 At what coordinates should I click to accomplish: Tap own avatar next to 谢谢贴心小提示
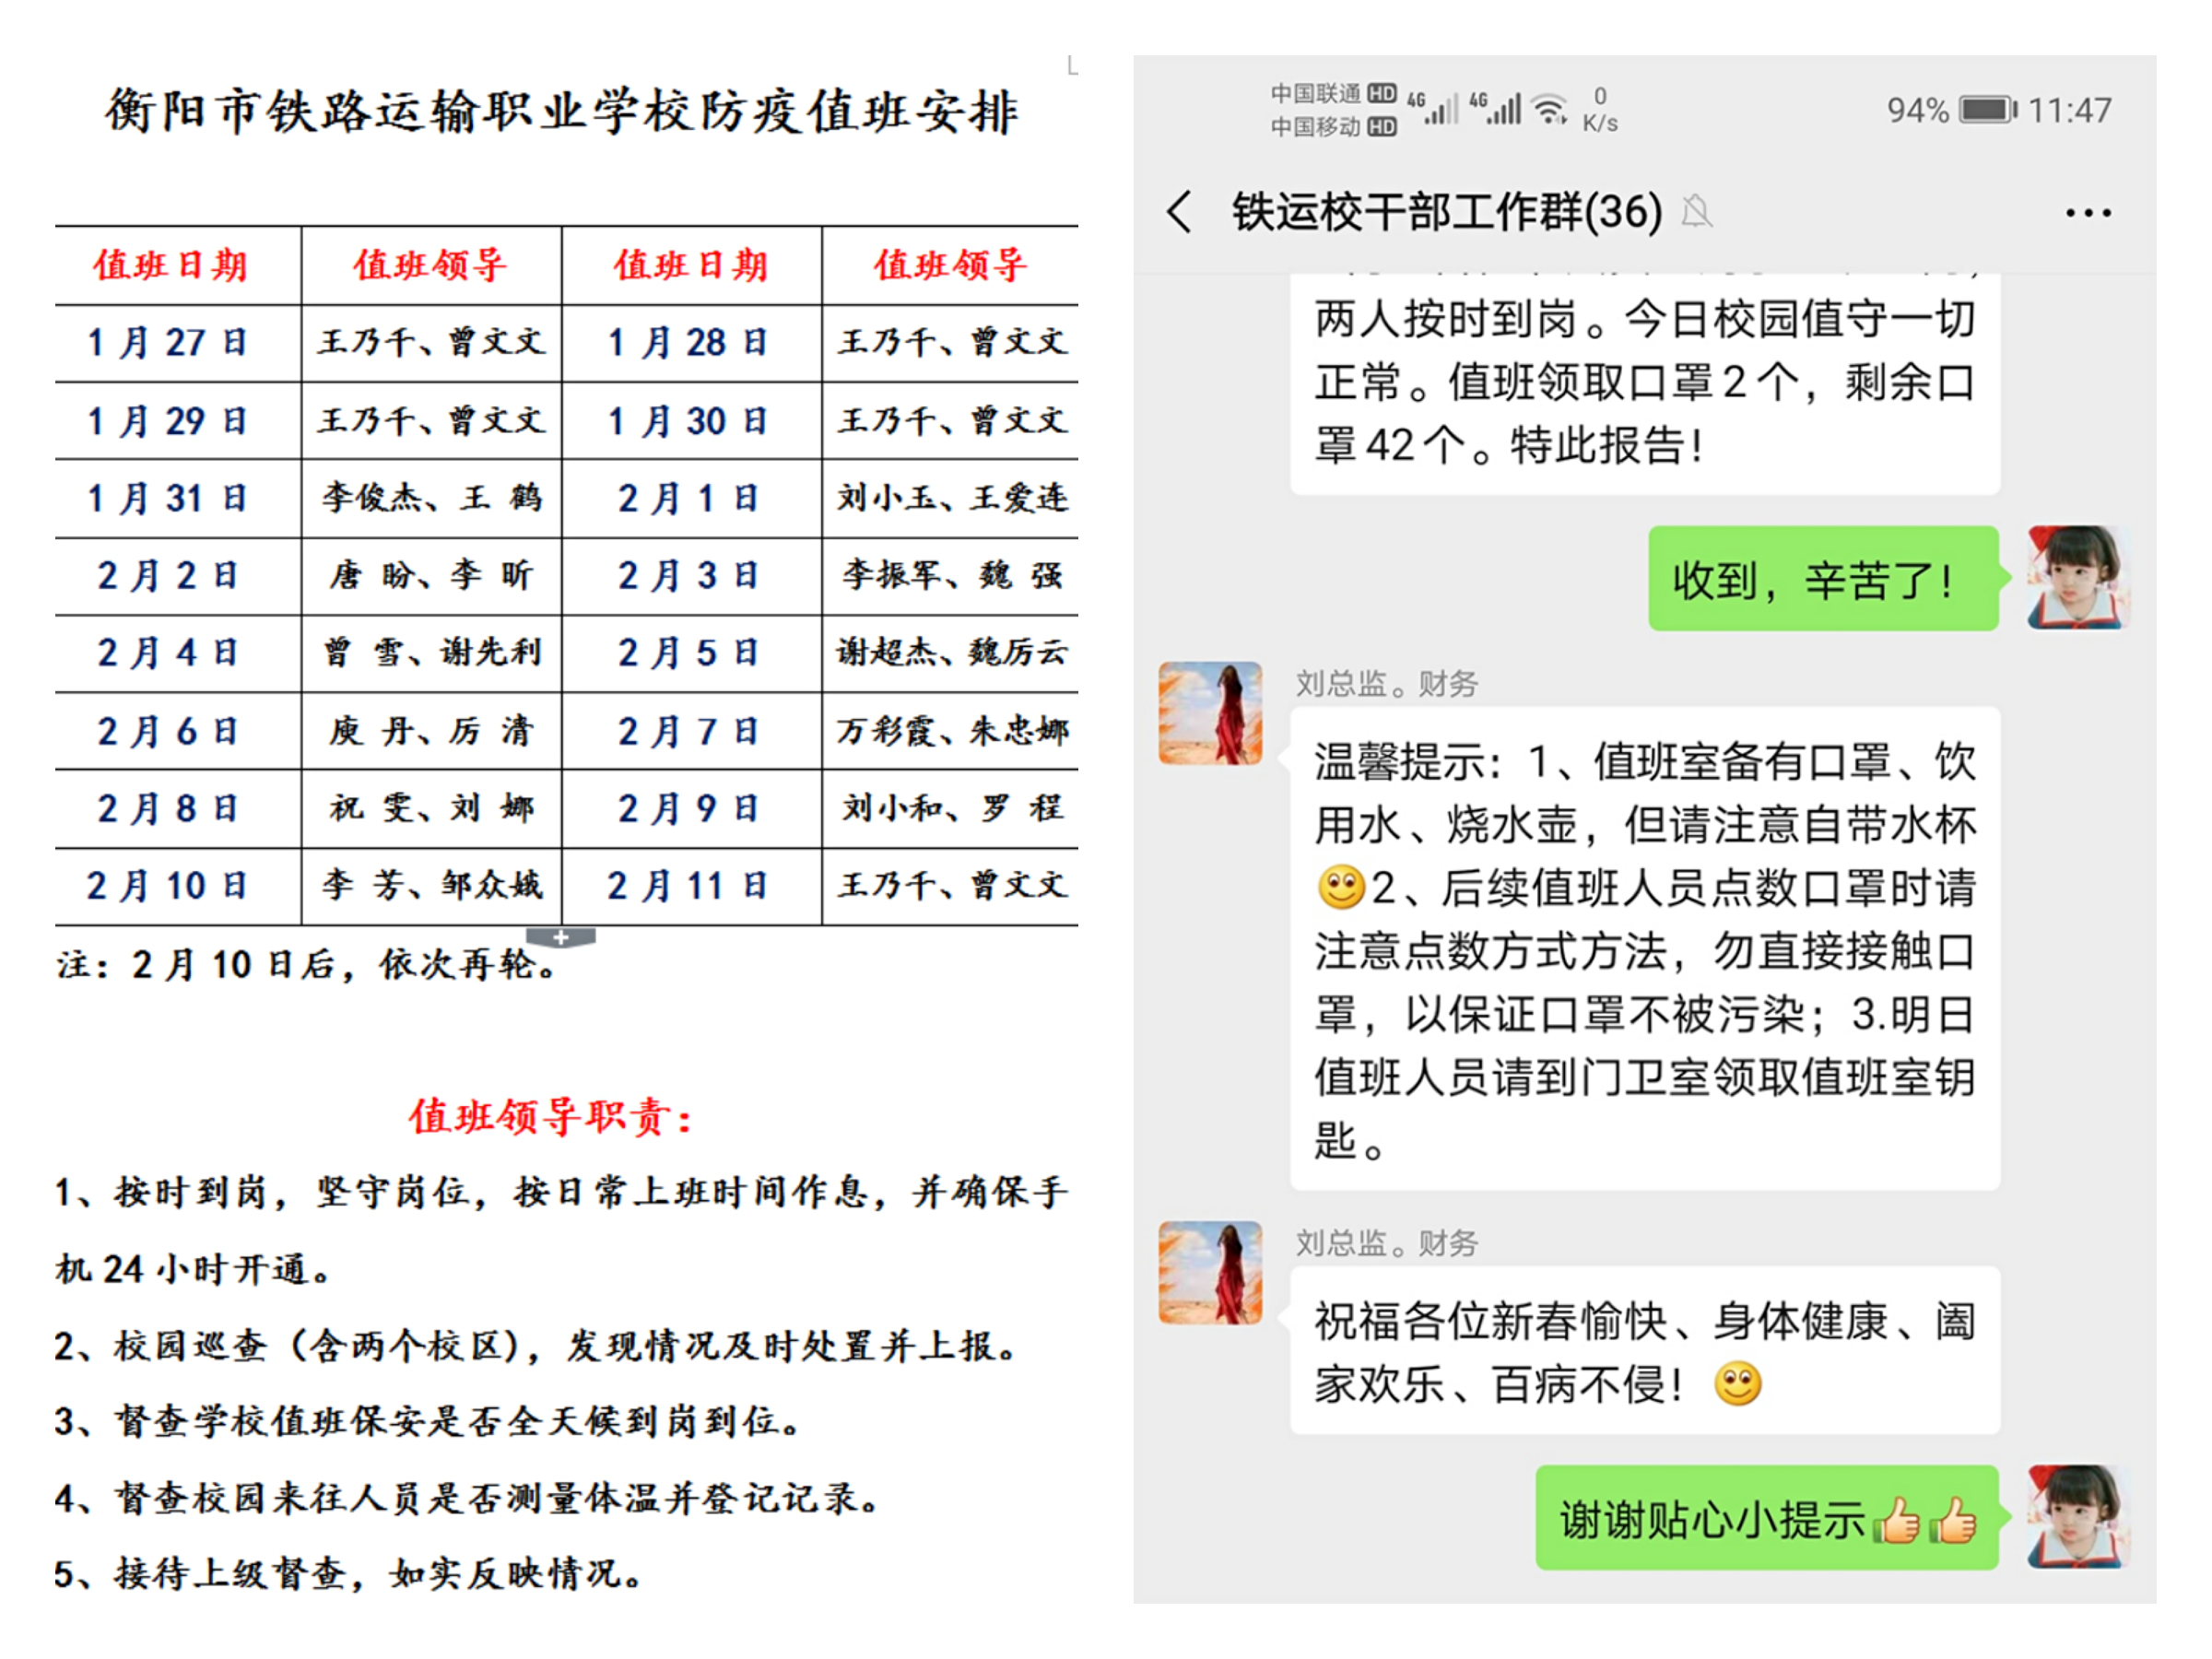tap(2078, 1516)
